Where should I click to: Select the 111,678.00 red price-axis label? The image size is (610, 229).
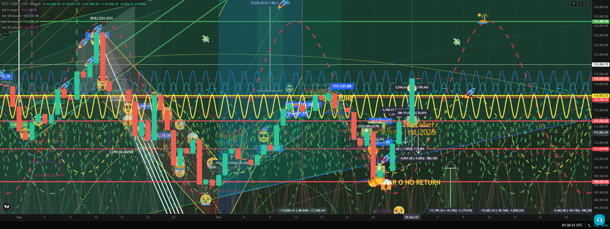[601, 149]
